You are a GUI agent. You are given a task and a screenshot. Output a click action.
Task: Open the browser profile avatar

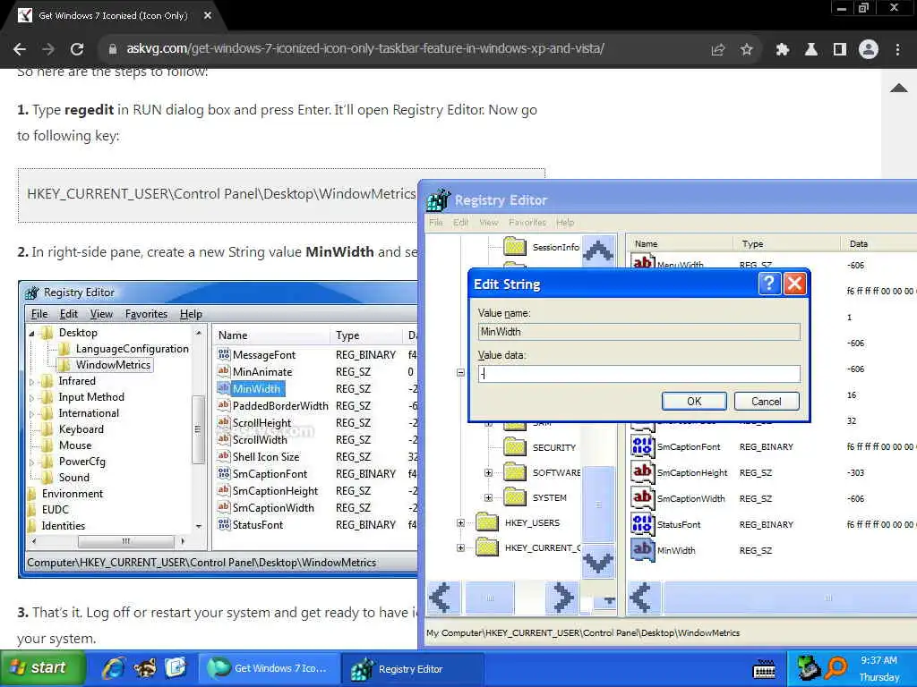pos(869,50)
